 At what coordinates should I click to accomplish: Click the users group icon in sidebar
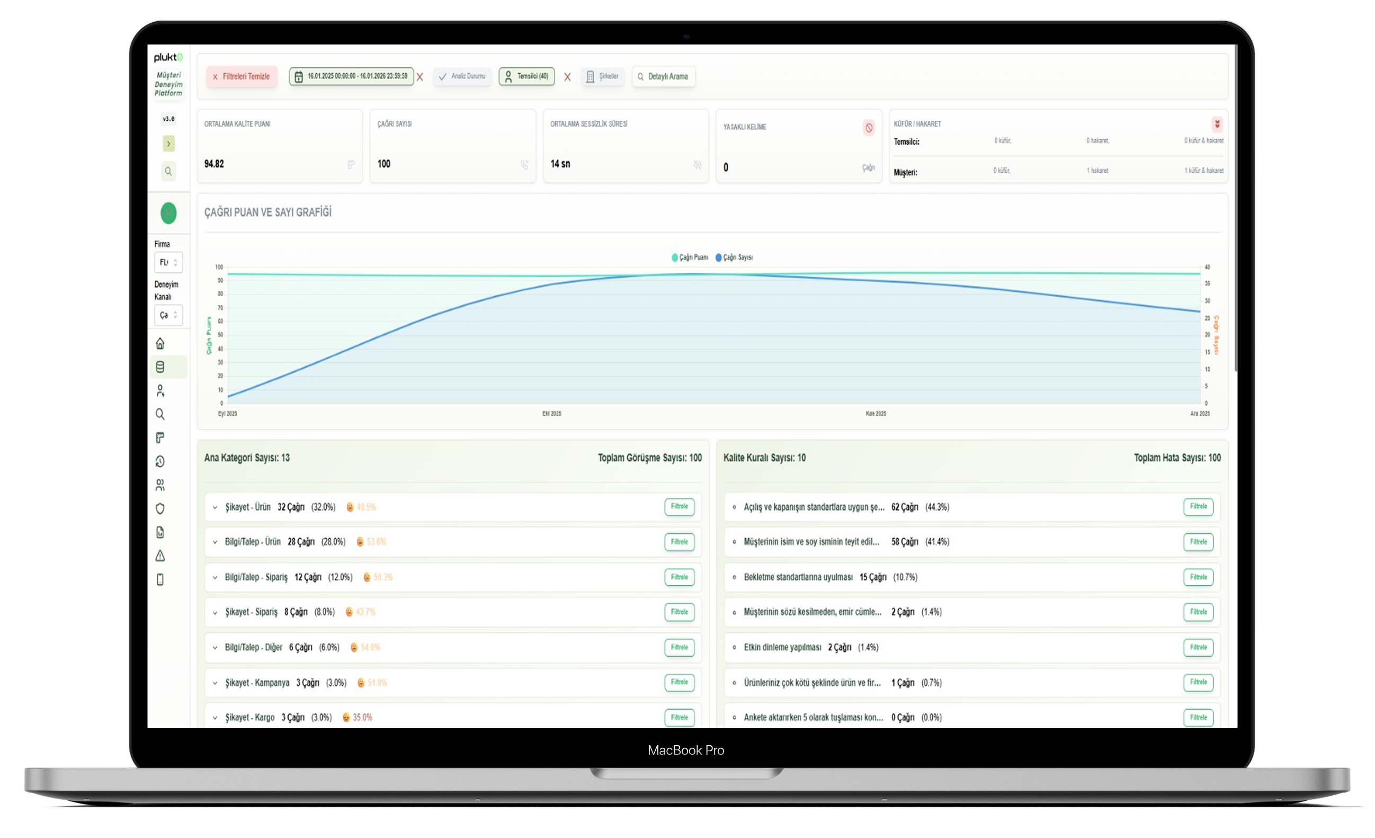point(160,485)
